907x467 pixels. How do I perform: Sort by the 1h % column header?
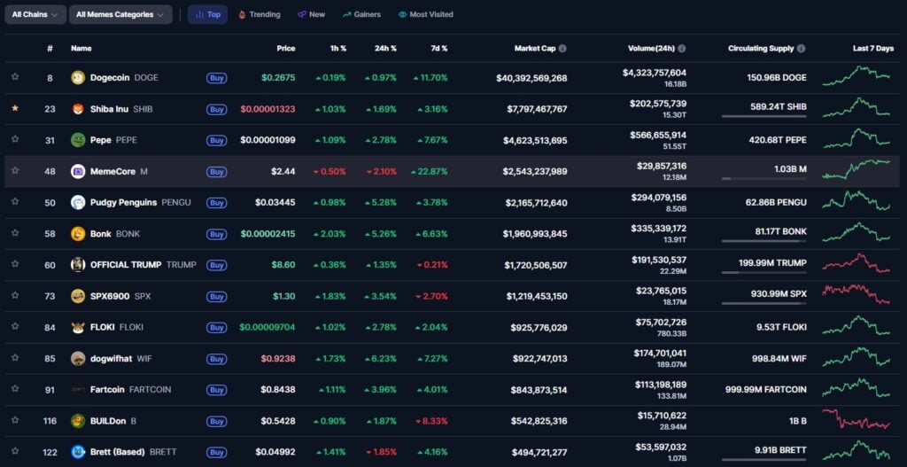pos(338,49)
